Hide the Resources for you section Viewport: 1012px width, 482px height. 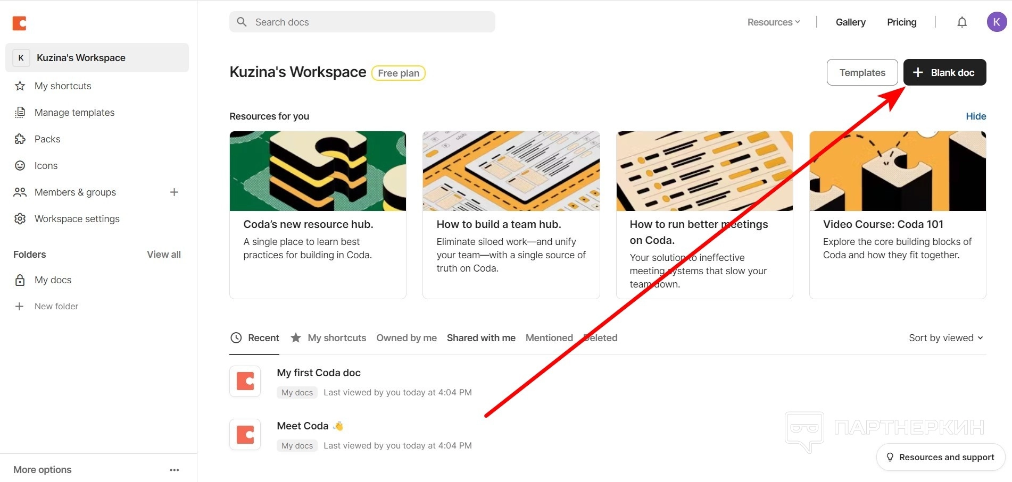click(976, 116)
